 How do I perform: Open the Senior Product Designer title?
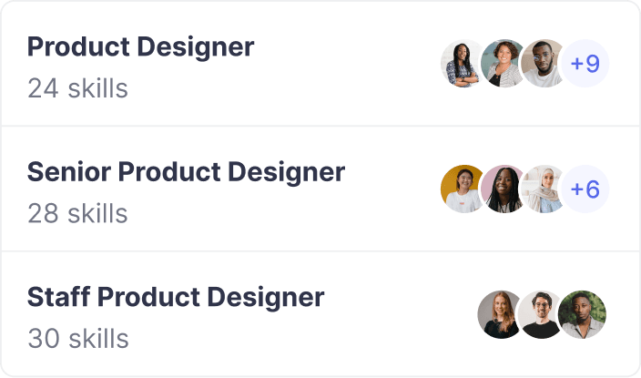pyautogui.click(x=186, y=172)
